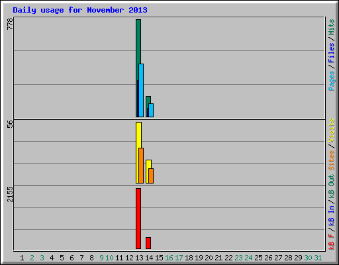Click the 'Pages' legend label

pos(332,81)
